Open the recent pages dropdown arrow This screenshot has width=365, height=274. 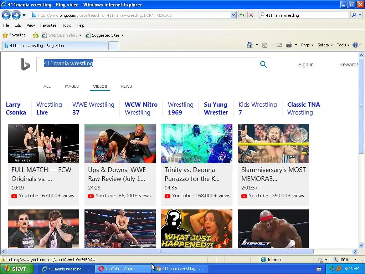point(24,15)
